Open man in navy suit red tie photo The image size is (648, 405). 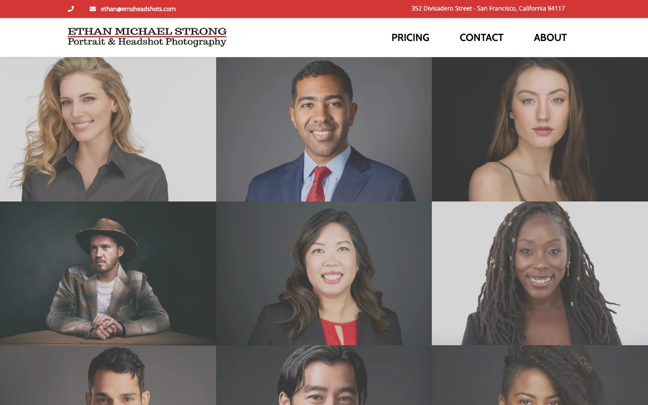(x=324, y=129)
